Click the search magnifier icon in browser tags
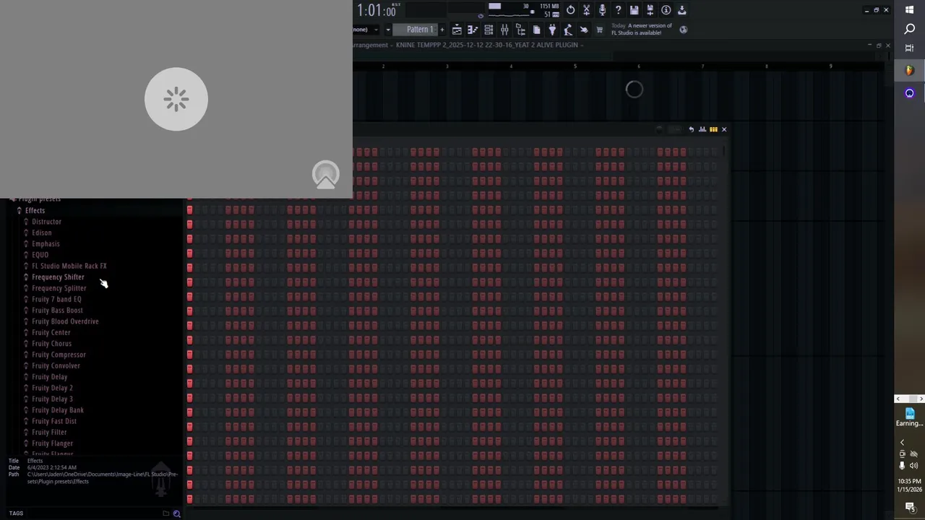 pyautogui.click(x=176, y=513)
